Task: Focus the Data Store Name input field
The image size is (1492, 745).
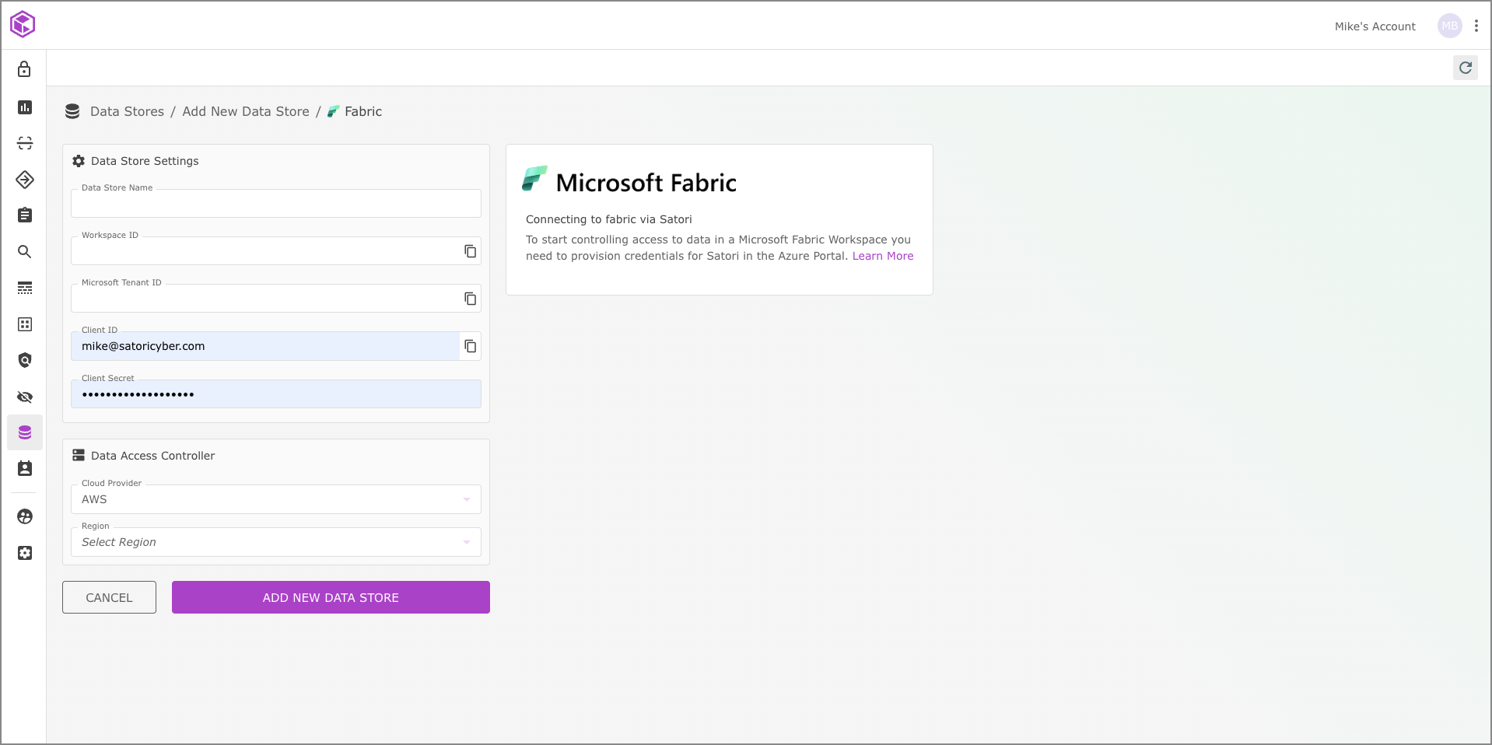Action: (x=275, y=204)
